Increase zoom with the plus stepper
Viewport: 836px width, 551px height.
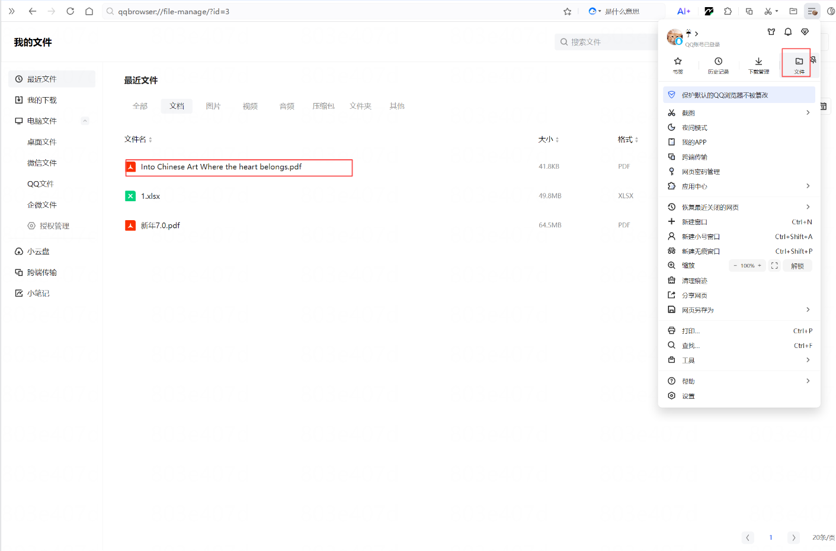(x=760, y=266)
